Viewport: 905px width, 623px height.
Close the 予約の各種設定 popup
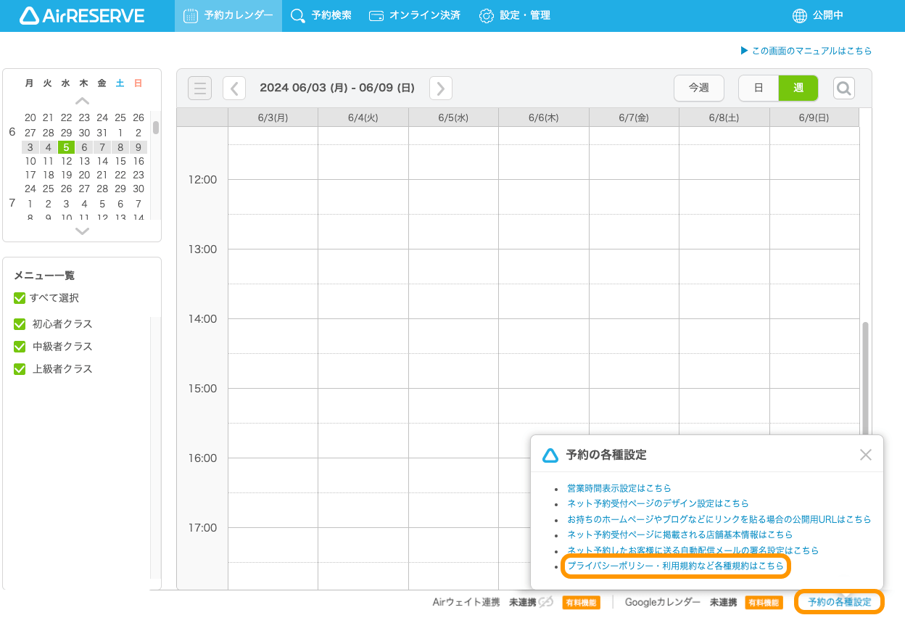point(865,455)
